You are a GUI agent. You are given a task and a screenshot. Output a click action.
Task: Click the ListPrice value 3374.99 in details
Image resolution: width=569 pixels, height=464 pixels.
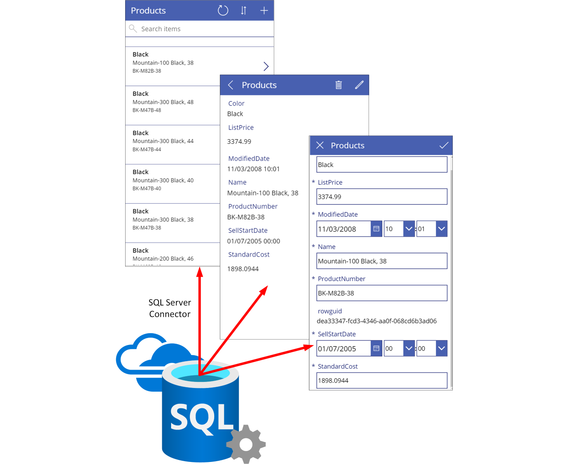tap(239, 141)
